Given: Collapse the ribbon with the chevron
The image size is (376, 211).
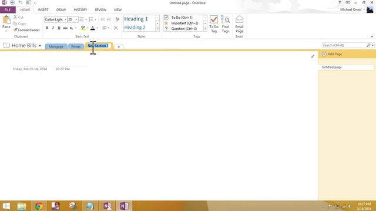Looking at the screenshot, I should (x=372, y=36).
